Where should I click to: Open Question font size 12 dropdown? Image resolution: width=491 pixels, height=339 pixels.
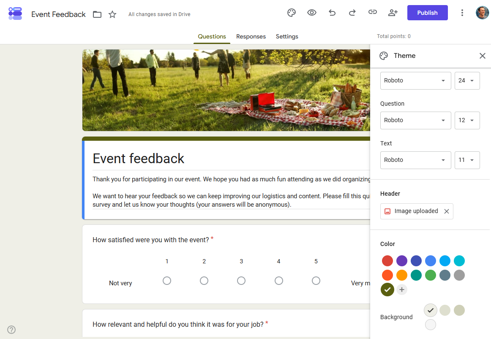tap(467, 120)
